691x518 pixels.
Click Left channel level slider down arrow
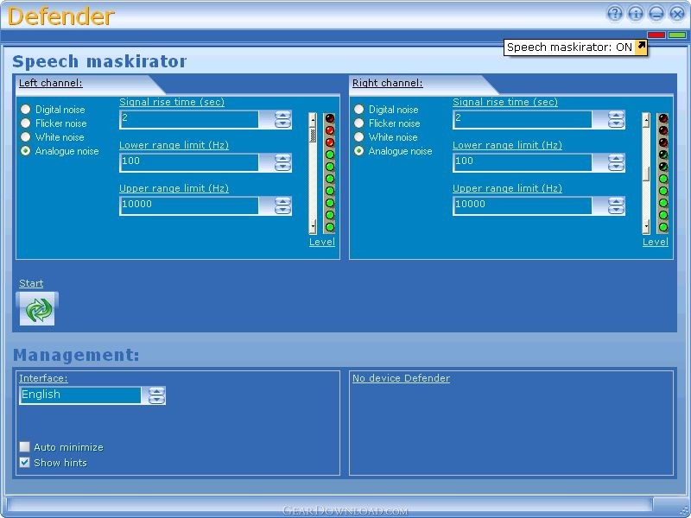pyautogui.click(x=313, y=226)
